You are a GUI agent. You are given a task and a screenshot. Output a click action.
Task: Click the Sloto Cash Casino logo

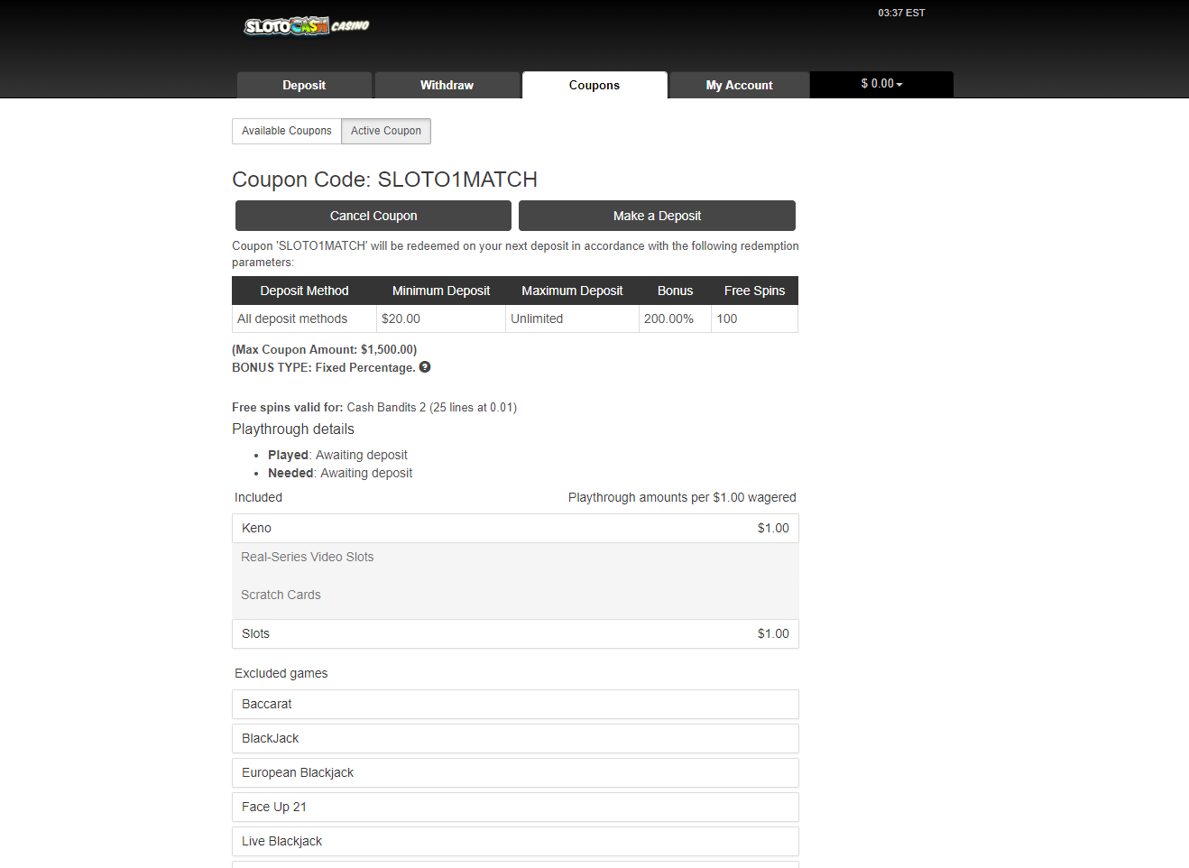[307, 26]
